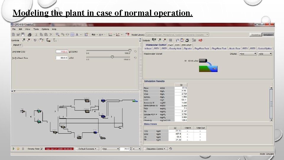Screen dimensions: 284x160
Task: Click the add output table icon
Action: click(x=154, y=40)
